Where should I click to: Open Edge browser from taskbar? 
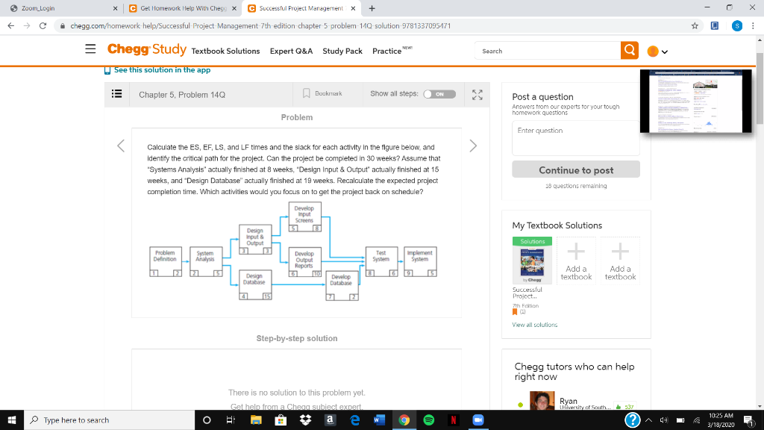click(354, 420)
